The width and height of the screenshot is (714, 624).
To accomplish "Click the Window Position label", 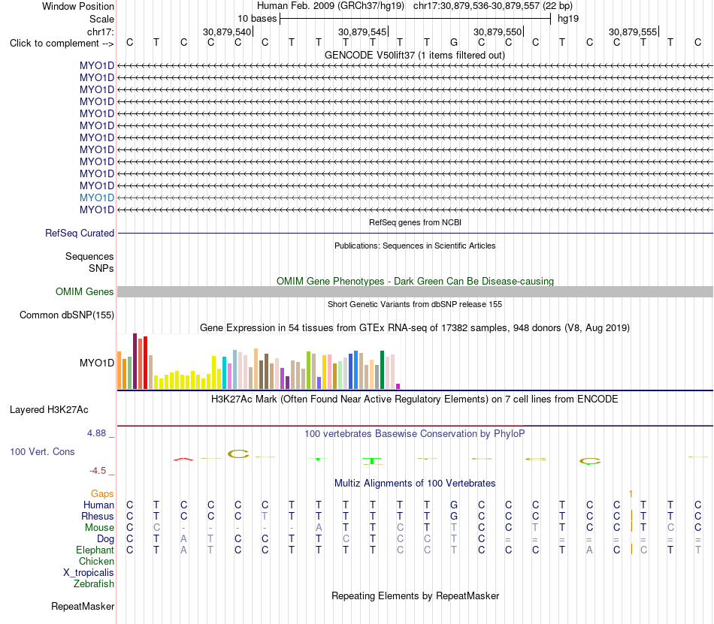I will pyautogui.click(x=78, y=6).
